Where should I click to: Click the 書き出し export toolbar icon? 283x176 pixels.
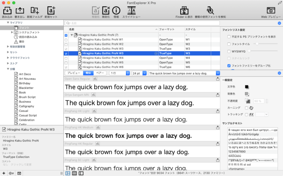[x=20, y=11]
